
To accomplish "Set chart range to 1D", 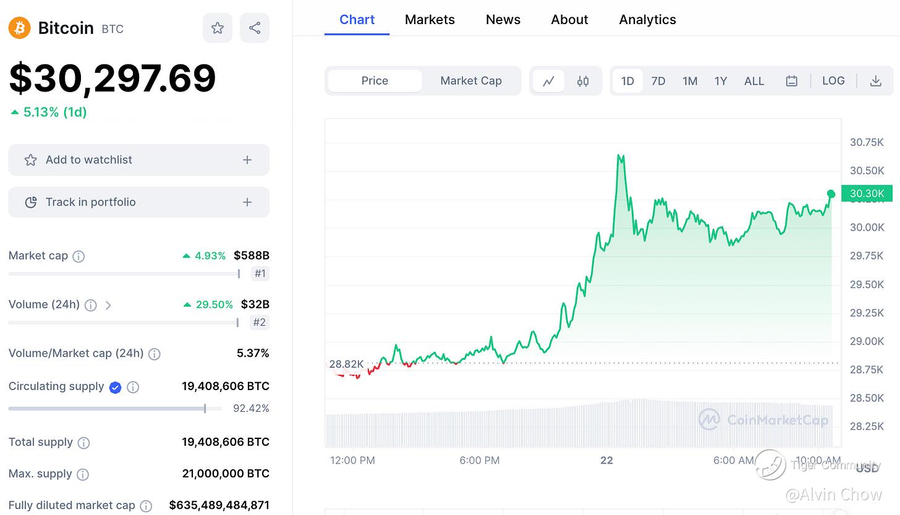I will (627, 81).
